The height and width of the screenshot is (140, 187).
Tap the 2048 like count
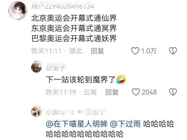(x=149, y=92)
